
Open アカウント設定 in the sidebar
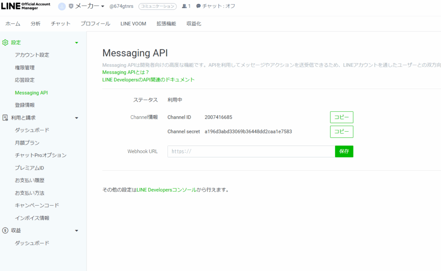tap(32, 55)
